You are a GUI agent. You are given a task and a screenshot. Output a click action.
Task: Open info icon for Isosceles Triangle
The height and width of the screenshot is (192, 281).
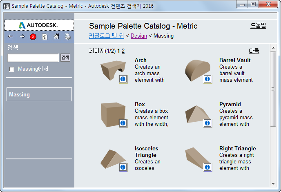pyautogui.click(x=123, y=167)
